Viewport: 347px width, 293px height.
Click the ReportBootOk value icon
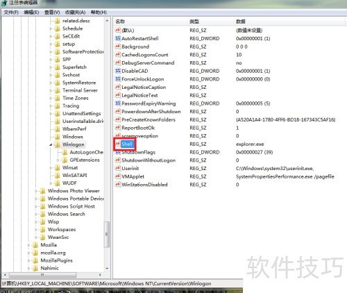(118, 127)
